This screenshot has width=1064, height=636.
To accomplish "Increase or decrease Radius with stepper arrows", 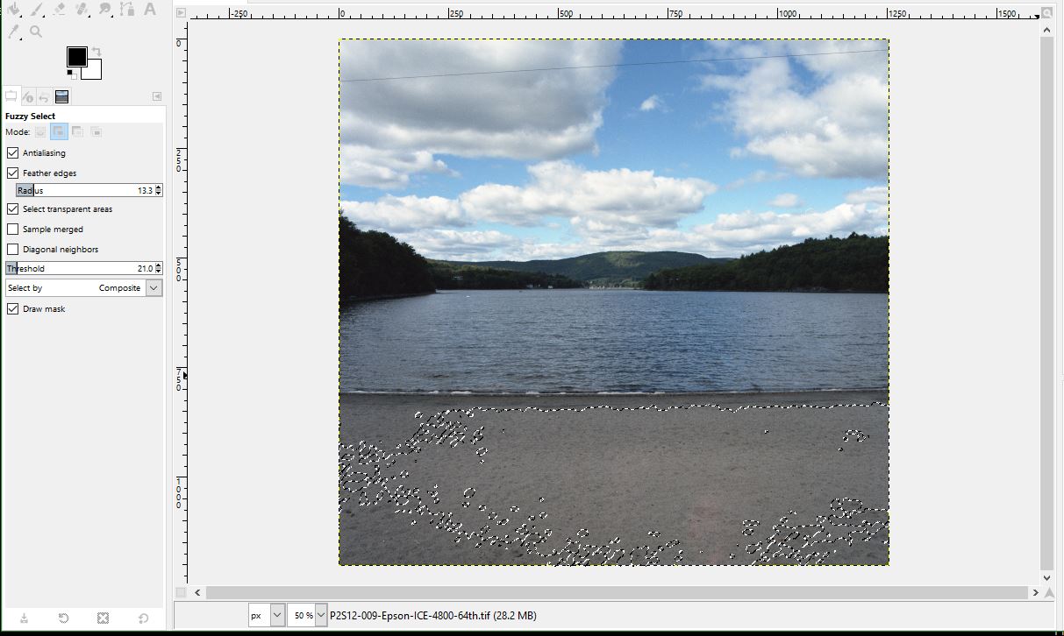I will [x=159, y=190].
